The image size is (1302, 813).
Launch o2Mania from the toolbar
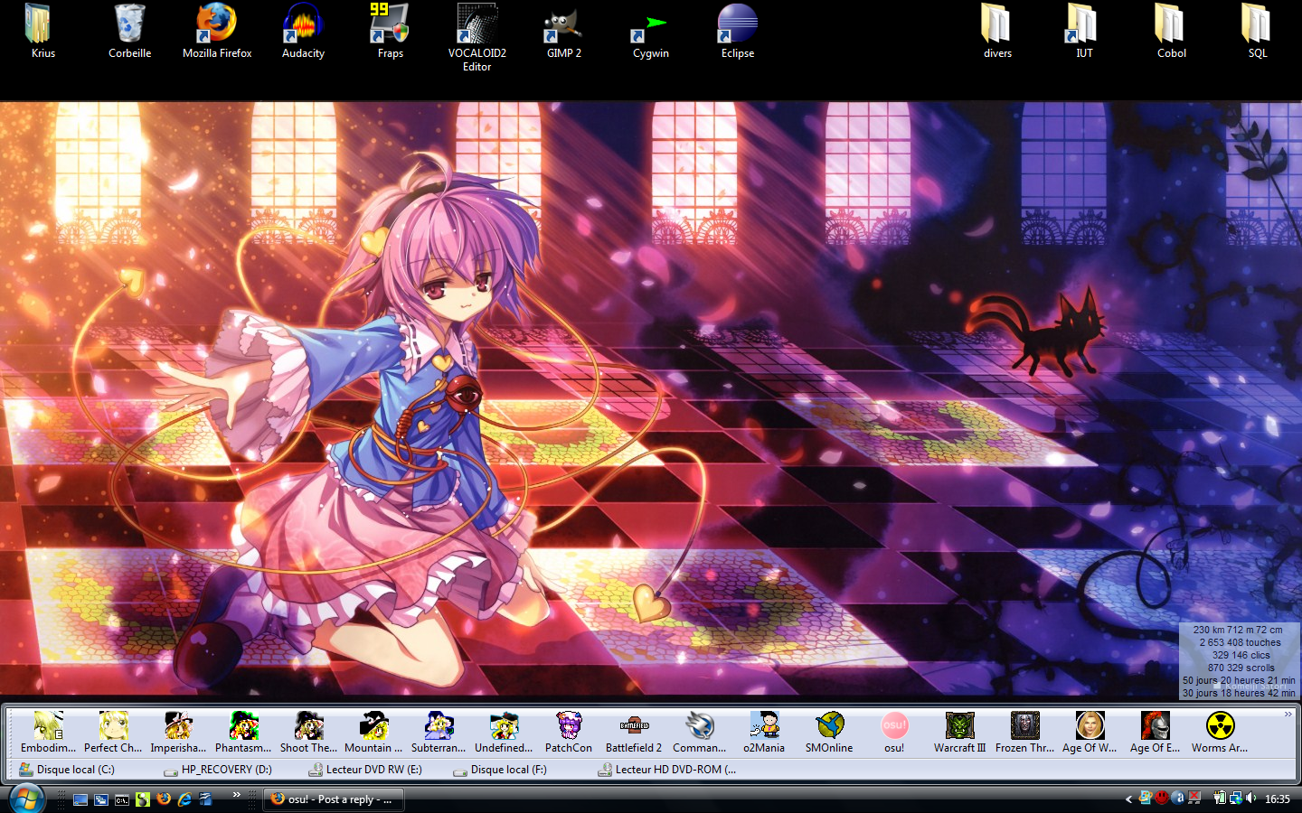coord(764,733)
